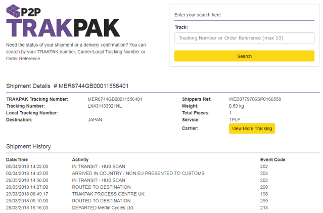Select the 29/03/2018 08:10:00 date entry

click(x=27, y=201)
